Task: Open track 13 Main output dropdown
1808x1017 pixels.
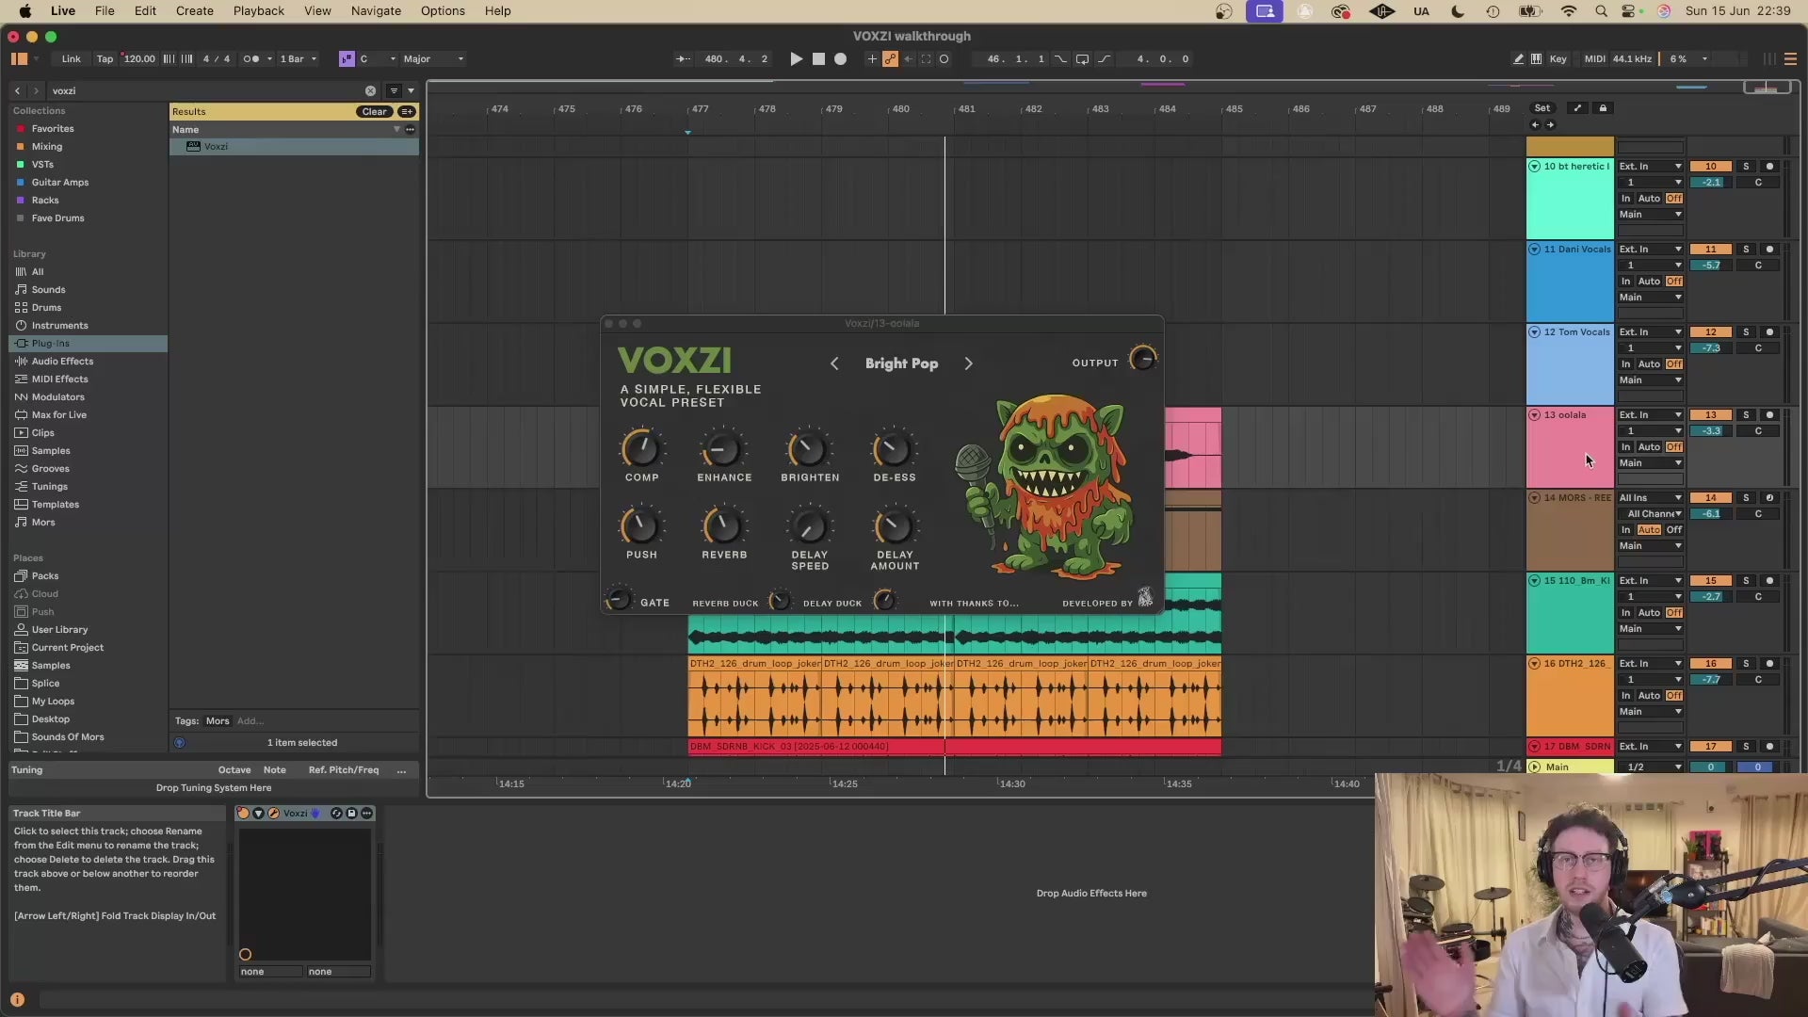Action: (1650, 463)
